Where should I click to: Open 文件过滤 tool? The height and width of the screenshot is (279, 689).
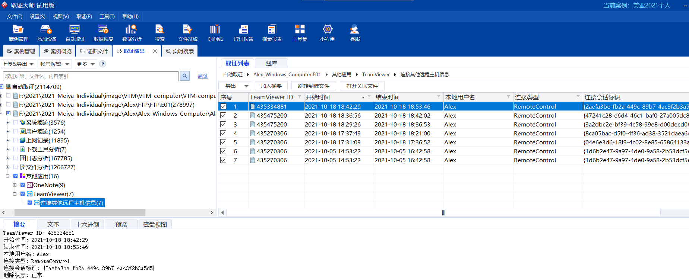[187, 33]
